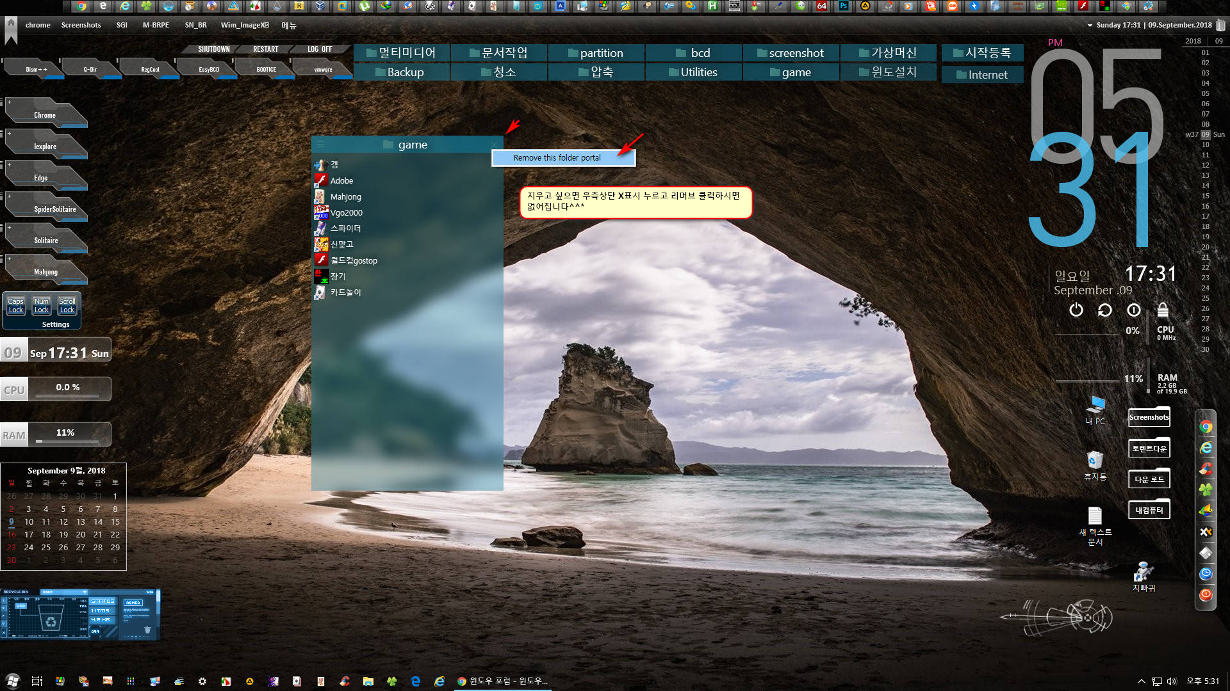Image resolution: width=1230 pixels, height=691 pixels.
Task: Open the VirtualBox cube icon in top dock
Action: coord(321,6)
